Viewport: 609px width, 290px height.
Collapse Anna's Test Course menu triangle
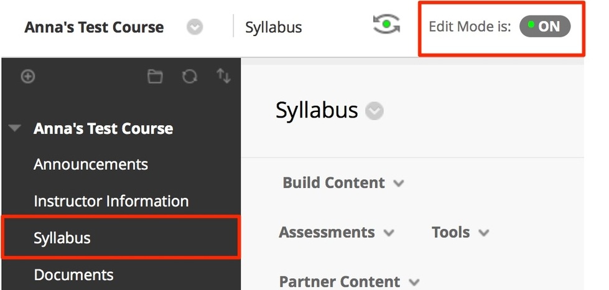coord(16,129)
